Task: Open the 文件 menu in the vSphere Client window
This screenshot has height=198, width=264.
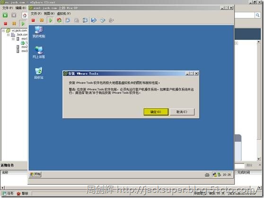Action: pos(8,8)
